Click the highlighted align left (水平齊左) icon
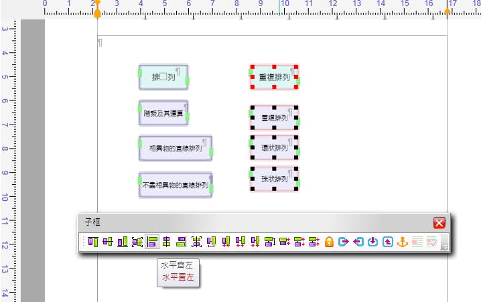481x302 pixels. (x=152, y=242)
